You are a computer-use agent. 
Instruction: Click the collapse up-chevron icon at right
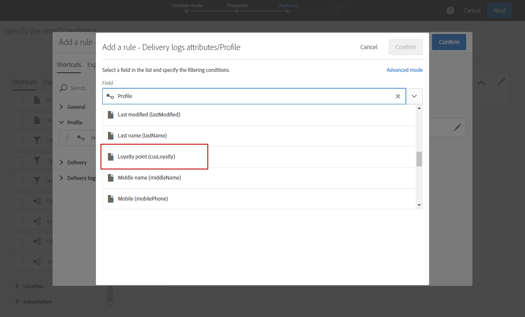coord(481,83)
